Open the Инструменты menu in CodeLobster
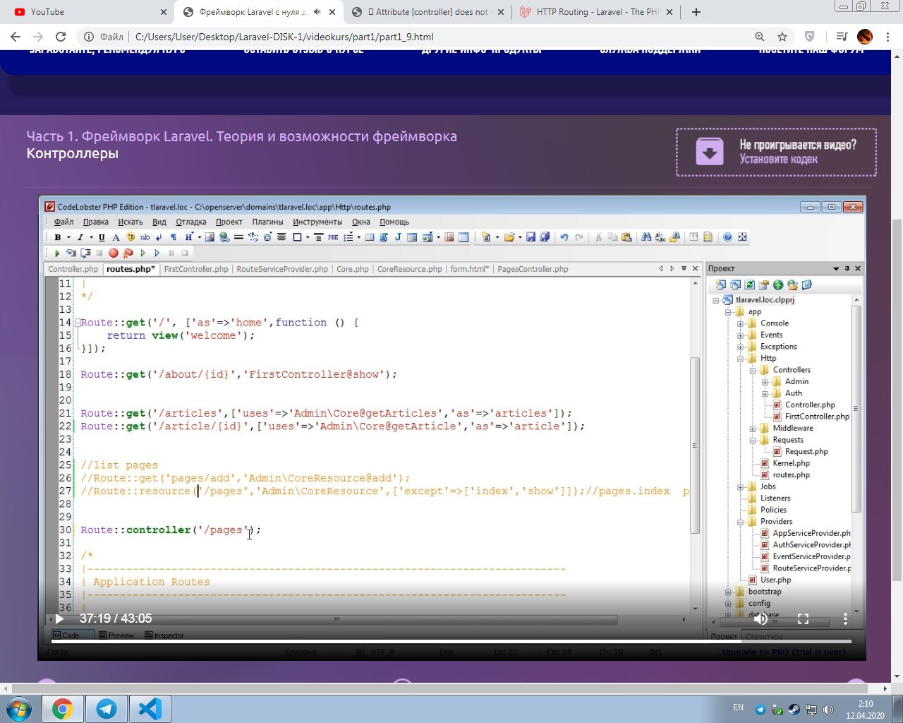 point(317,222)
